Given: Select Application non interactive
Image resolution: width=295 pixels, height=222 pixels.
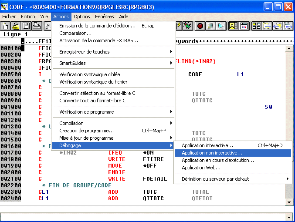Looking at the screenshot, I should coord(212,153).
